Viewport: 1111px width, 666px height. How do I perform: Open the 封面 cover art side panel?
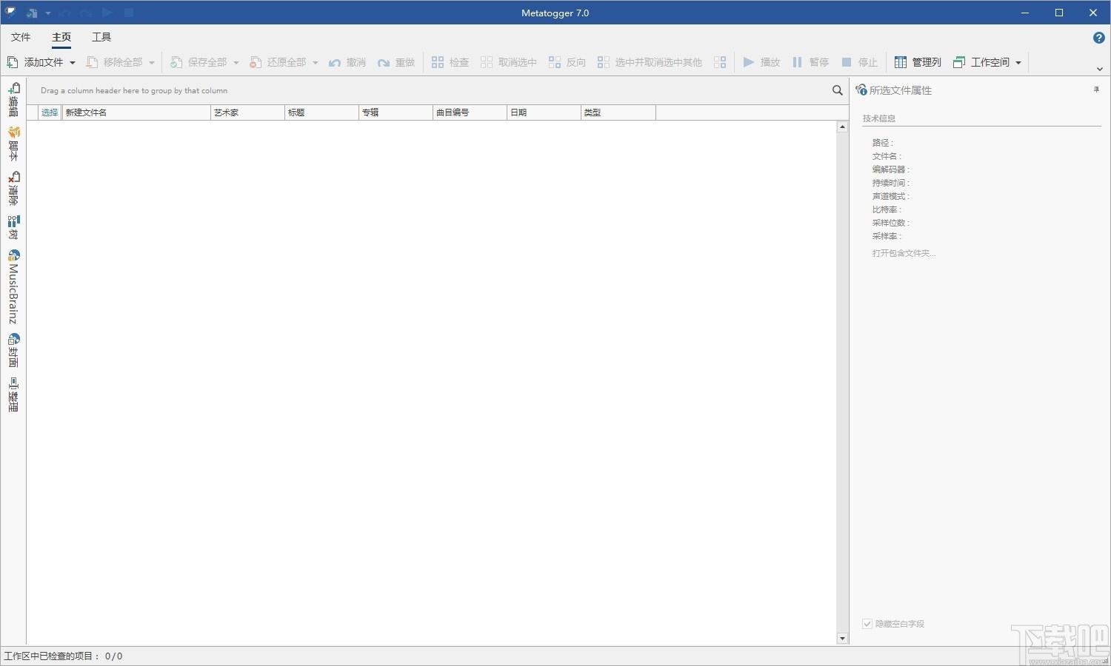[x=13, y=351]
